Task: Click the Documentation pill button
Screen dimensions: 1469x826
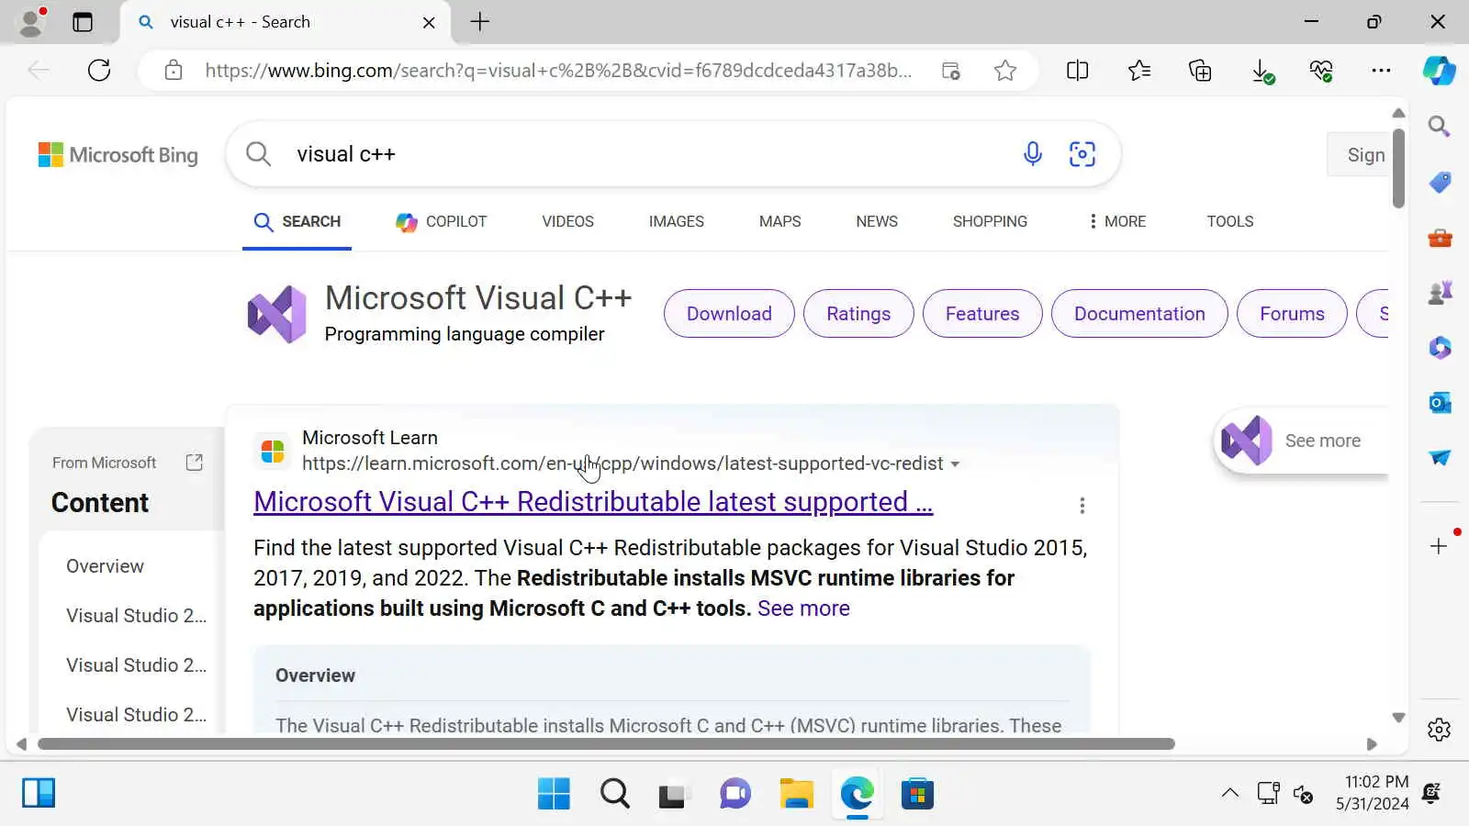Action: pos(1139,314)
